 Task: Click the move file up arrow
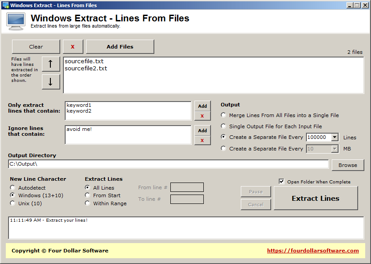pos(51,64)
